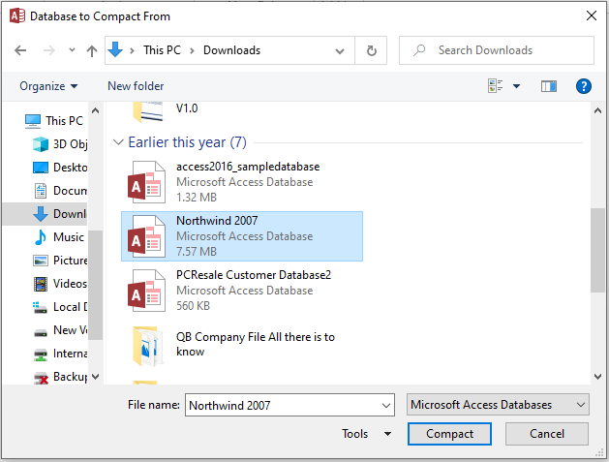The image size is (609, 462).
Task: Refresh the Downloads folder listing
Action: pos(371,50)
